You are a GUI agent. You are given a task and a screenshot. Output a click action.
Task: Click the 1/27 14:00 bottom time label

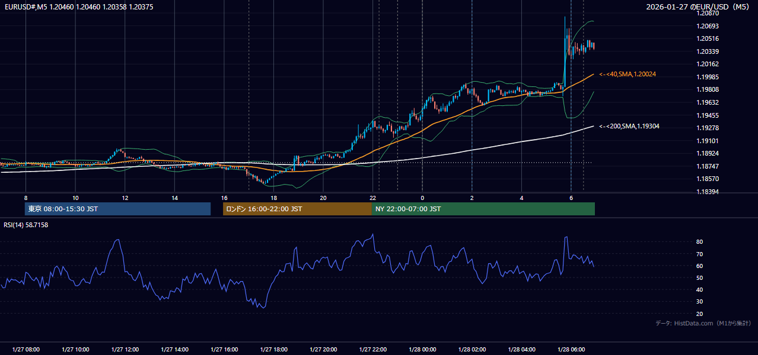pos(174,350)
